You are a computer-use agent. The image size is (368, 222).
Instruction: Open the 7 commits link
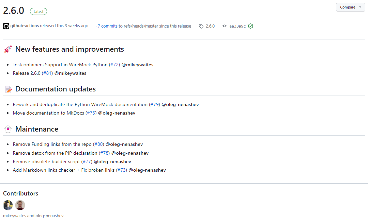tap(107, 26)
